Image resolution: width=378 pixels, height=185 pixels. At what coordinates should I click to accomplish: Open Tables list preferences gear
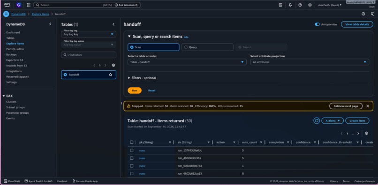(x=113, y=65)
